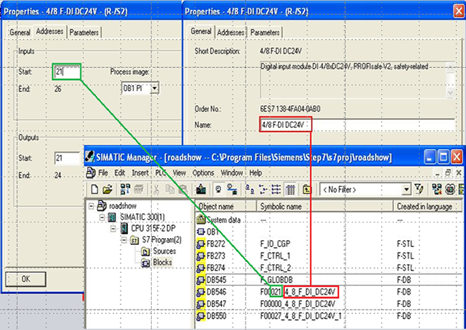Screen dimensions: 466x330
Task: Sort by Symbolic name column header
Action: click(x=325, y=206)
